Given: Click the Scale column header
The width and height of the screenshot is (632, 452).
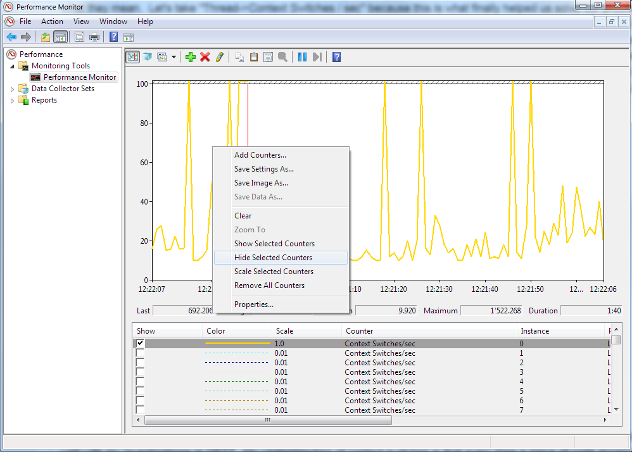Looking at the screenshot, I should (307, 330).
